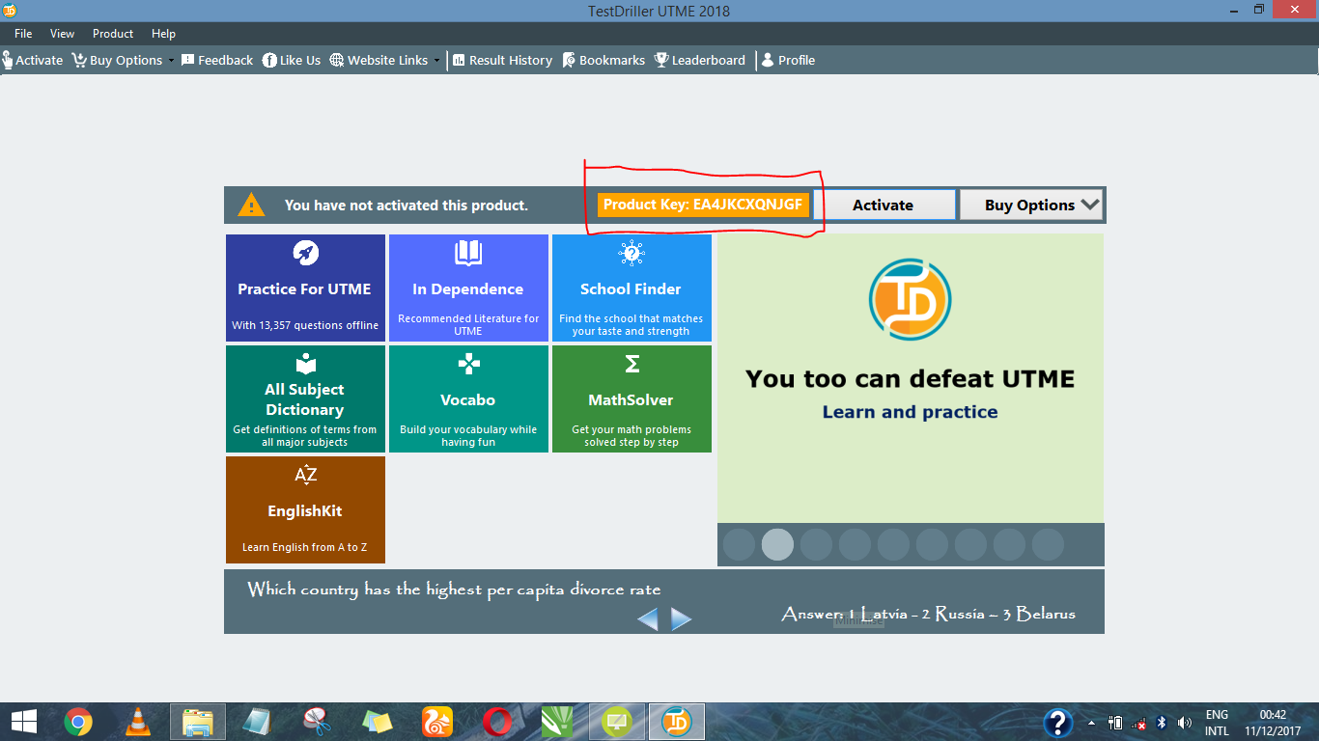Launch School Finder
Viewport: 1319px width, 741px height.
[x=631, y=288]
